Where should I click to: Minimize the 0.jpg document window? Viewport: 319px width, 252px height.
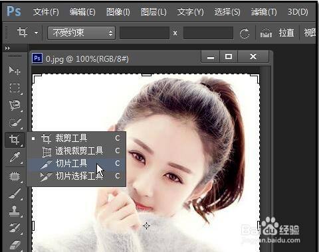tap(211, 57)
